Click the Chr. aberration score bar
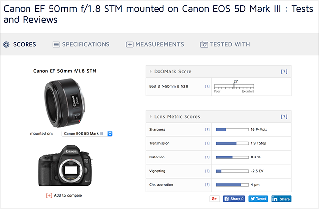The image size is (319, 209). [232, 185]
